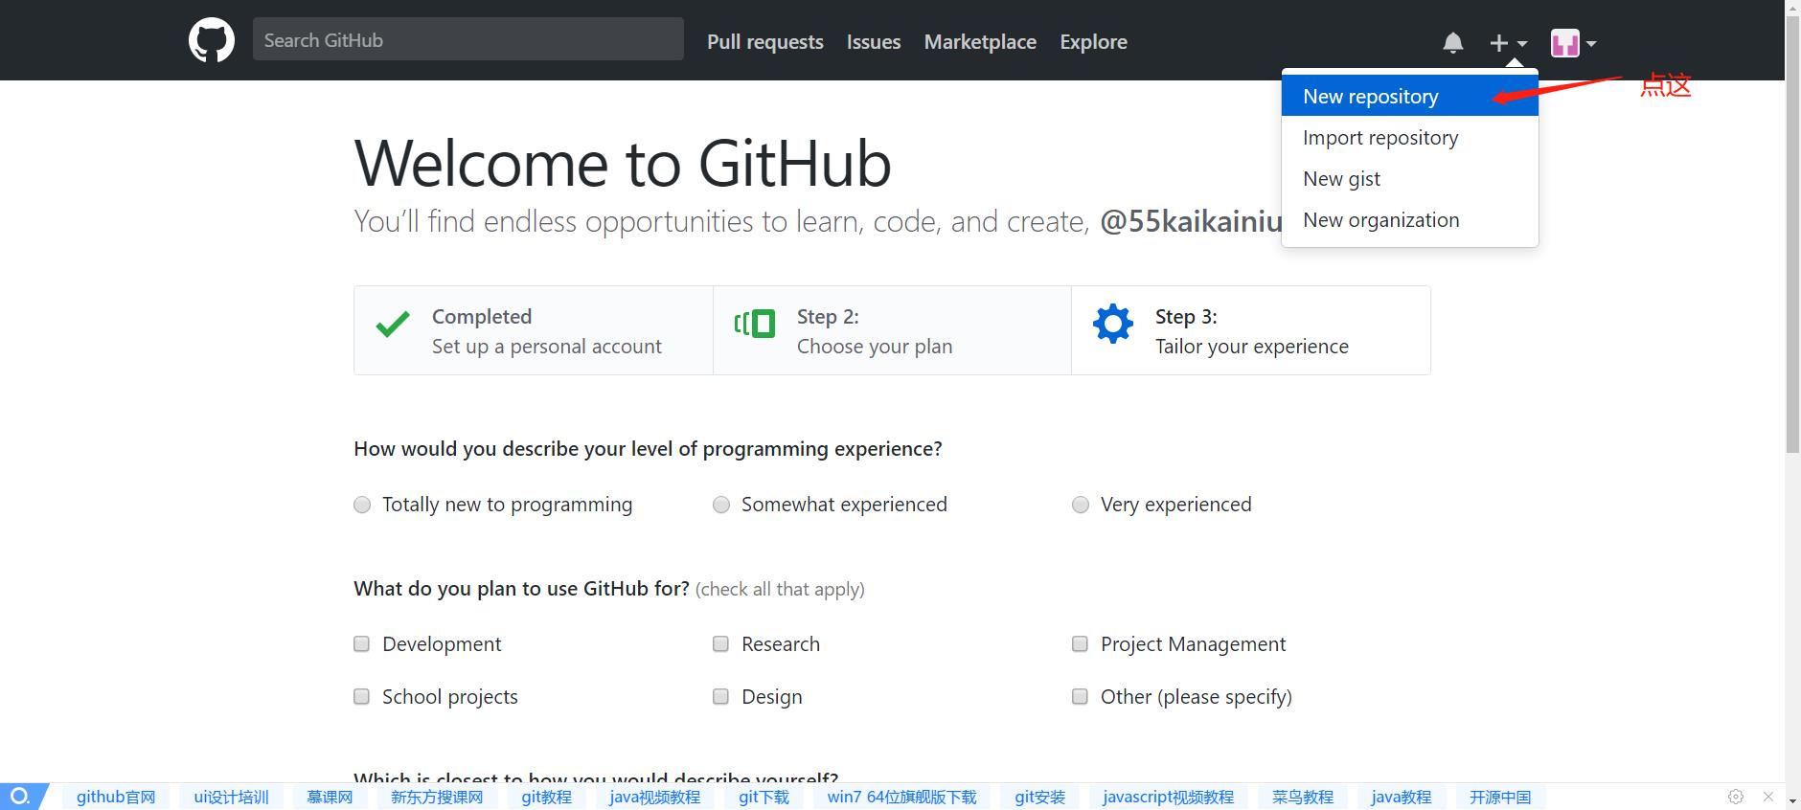Image resolution: width=1801 pixels, height=810 pixels.
Task: Open Pull requests in the header
Action: (x=765, y=42)
